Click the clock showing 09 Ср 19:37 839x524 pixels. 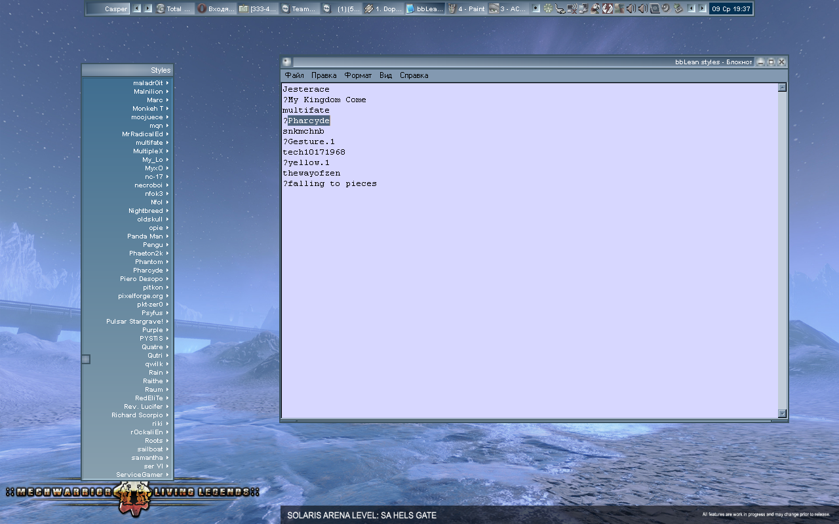pos(730,9)
